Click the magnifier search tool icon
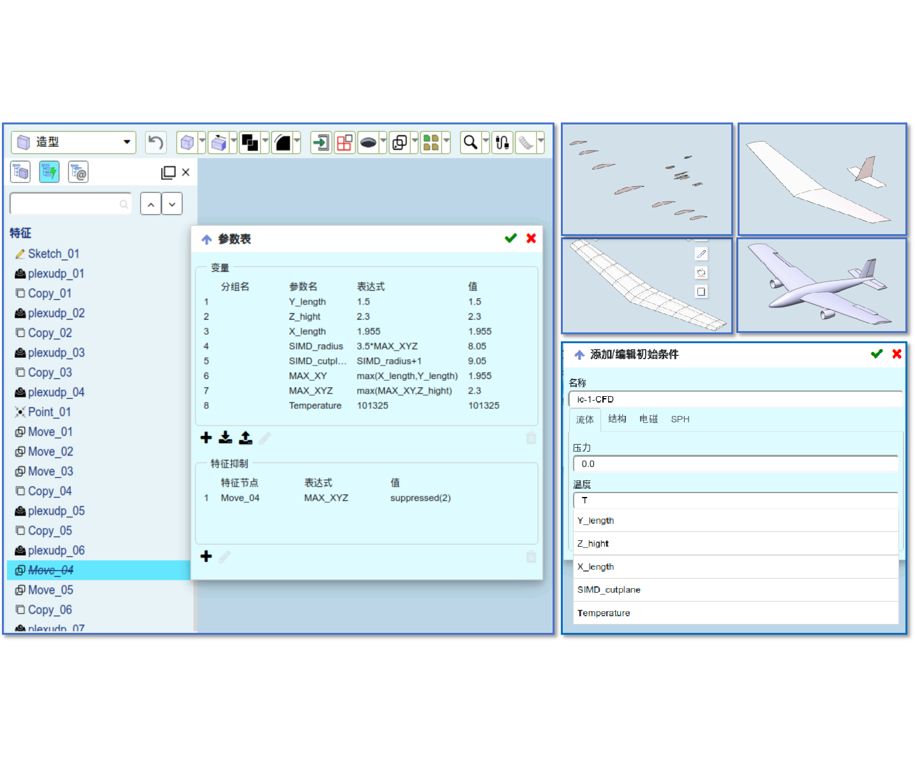Viewport: 915px width, 763px height. [x=470, y=142]
